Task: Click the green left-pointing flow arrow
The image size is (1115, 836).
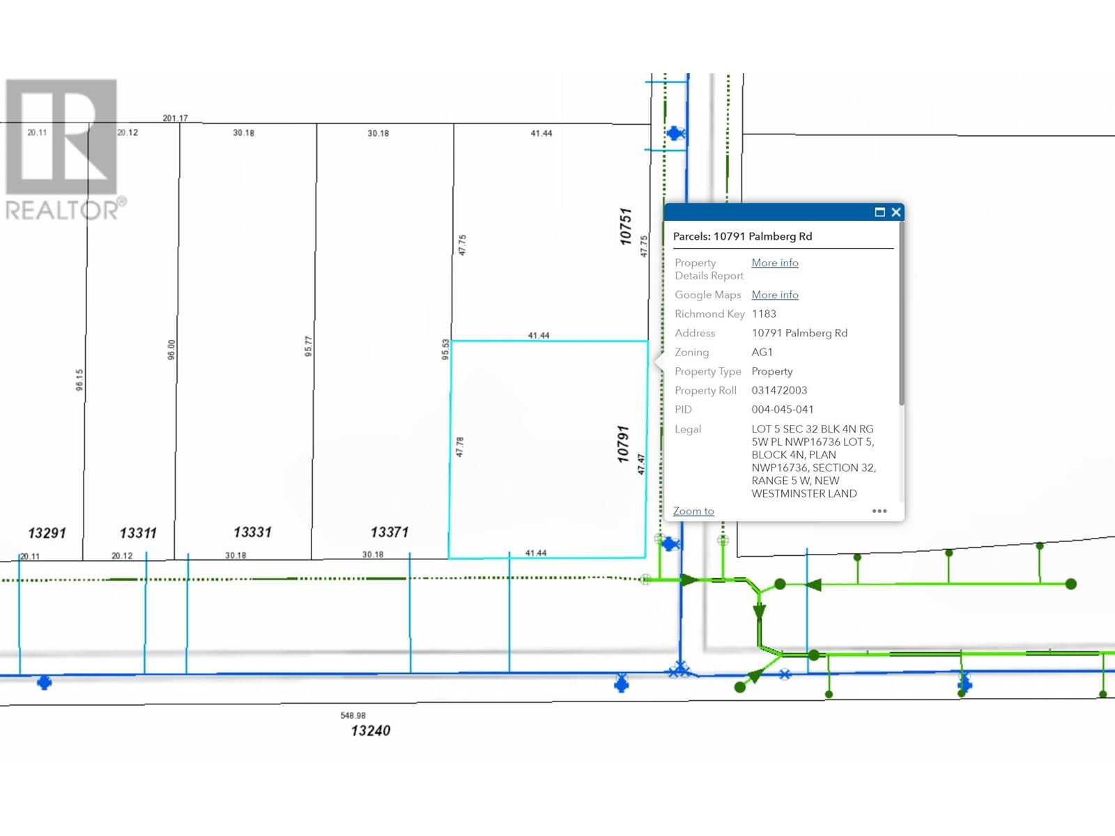Action: click(x=813, y=585)
